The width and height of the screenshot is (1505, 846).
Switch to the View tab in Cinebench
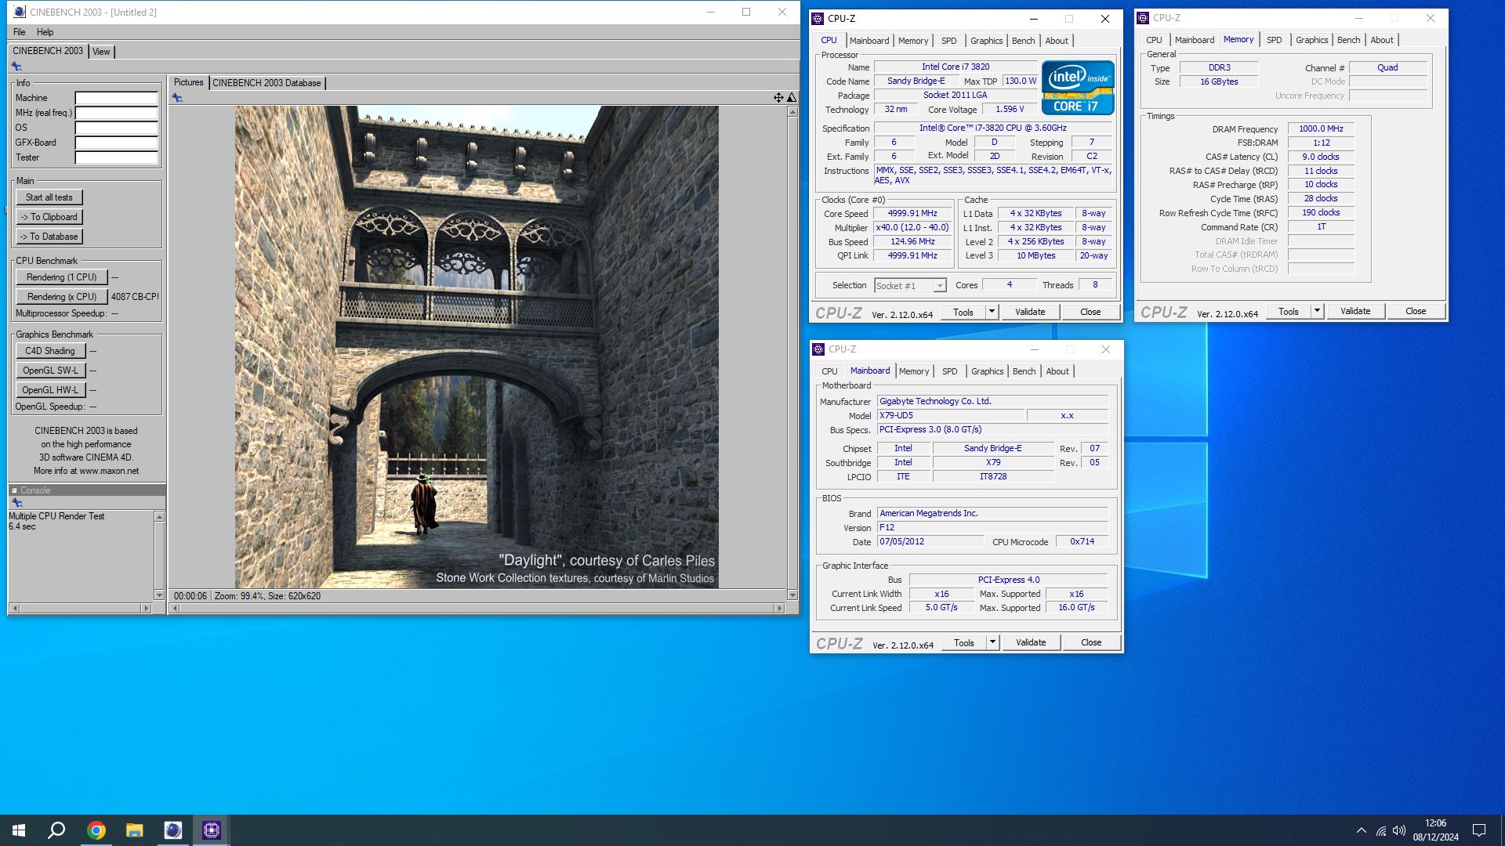pos(101,52)
